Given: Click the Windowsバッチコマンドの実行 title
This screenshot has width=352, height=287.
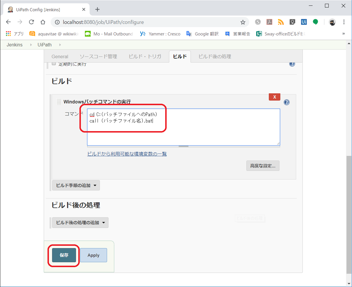Looking at the screenshot, I should (97, 102).
